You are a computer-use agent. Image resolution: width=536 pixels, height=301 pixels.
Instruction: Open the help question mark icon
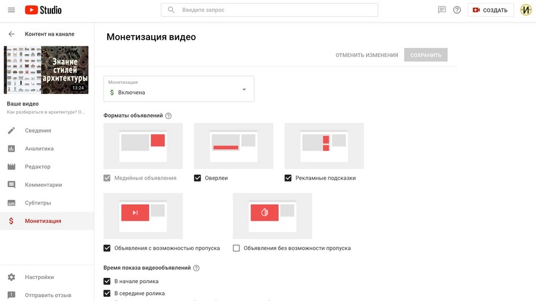(x=457, y=10)
